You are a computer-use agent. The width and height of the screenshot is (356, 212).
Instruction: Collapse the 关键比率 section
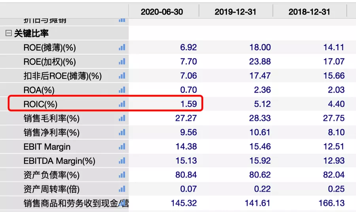tap(8, 33)
